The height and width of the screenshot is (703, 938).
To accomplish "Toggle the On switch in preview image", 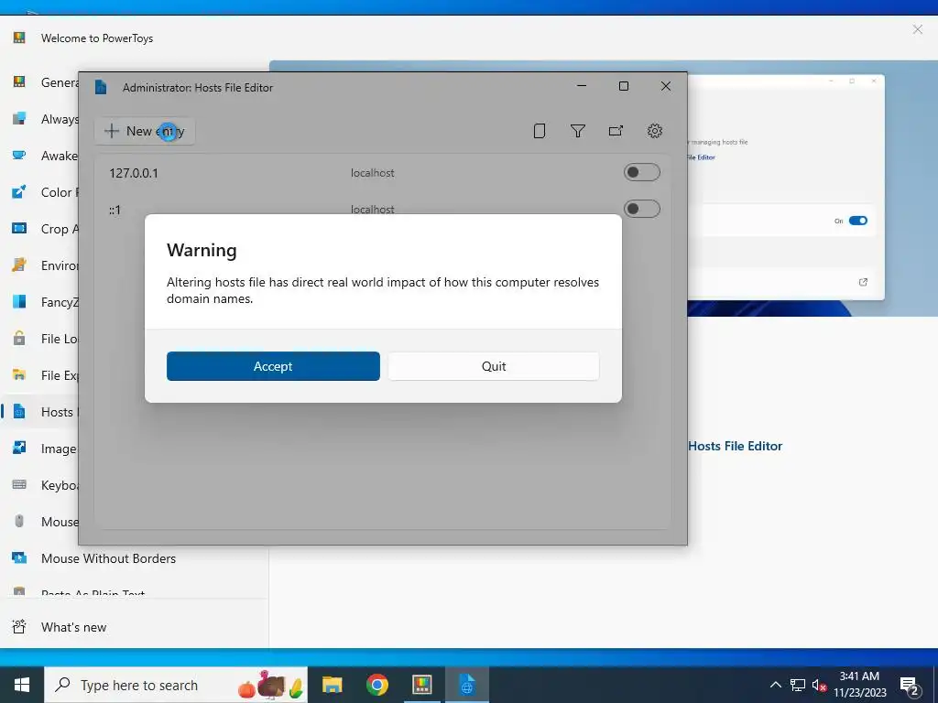I will click(x=857, y=221).
